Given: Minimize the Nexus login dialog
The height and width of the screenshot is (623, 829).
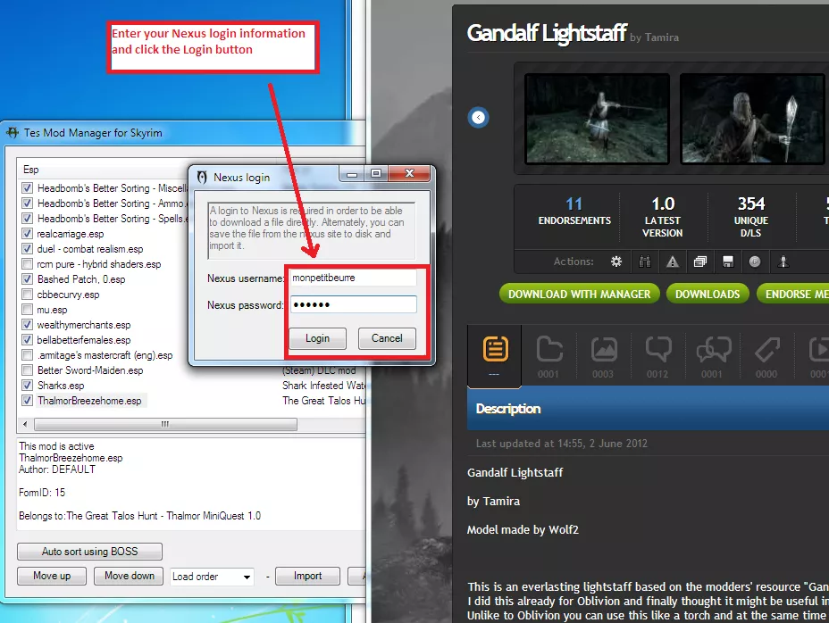Looking at the screenshot, I should pos(352,174).
